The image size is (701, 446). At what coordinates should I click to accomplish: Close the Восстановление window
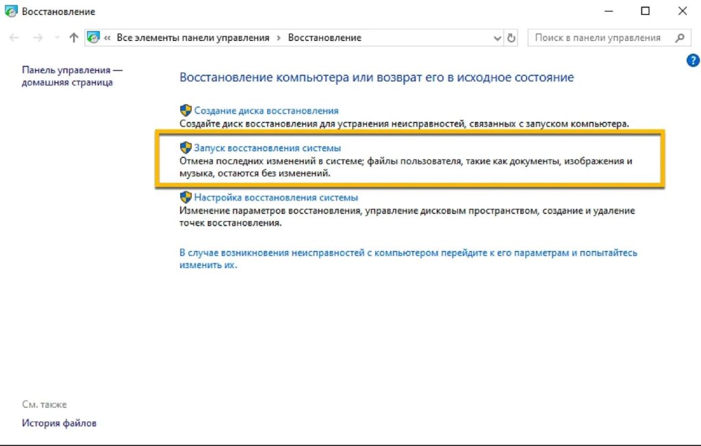tap(683, 11)
